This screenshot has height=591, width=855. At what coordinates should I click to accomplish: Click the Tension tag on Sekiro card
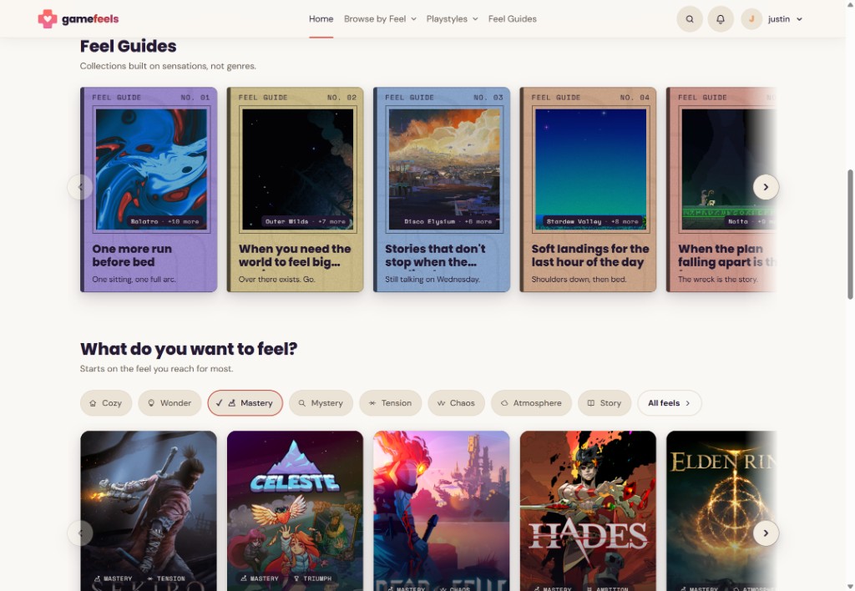166,578
